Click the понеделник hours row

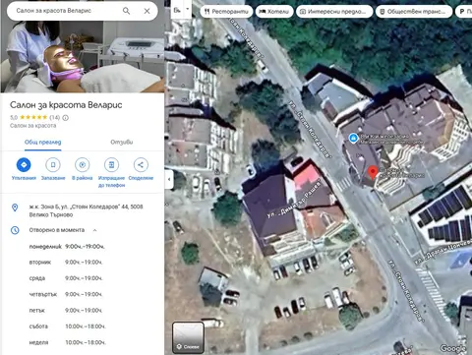coord(67,247)
